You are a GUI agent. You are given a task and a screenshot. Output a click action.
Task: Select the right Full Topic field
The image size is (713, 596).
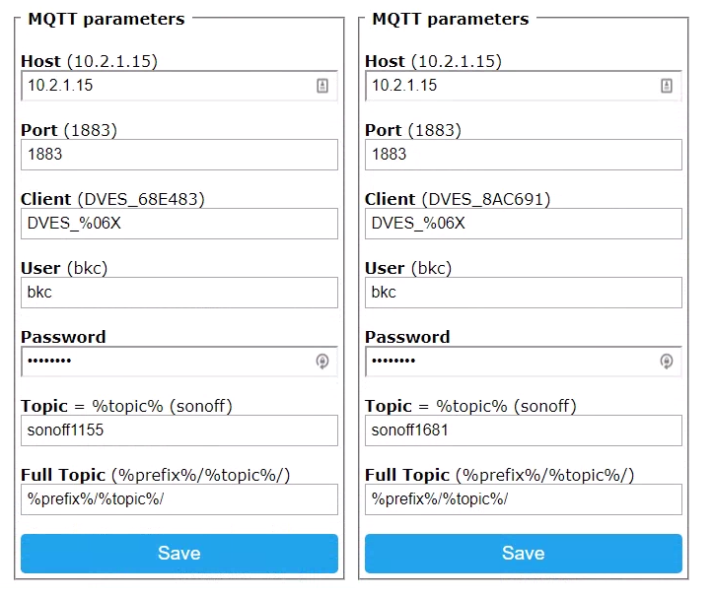524,499
